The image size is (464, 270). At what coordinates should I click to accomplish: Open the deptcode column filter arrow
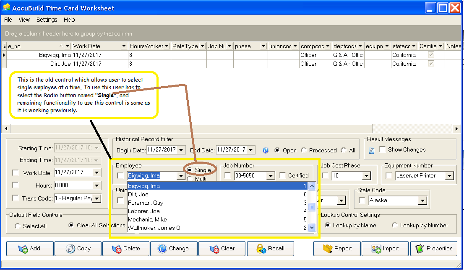360,46
